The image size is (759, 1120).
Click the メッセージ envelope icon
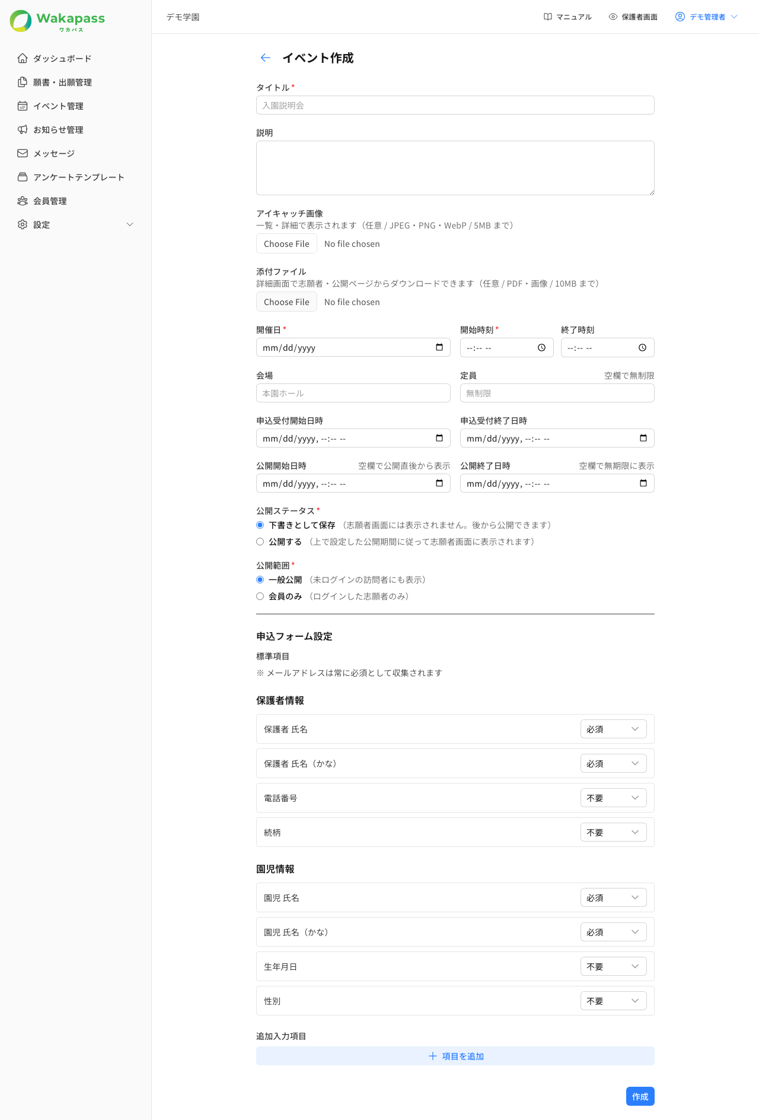23,153
